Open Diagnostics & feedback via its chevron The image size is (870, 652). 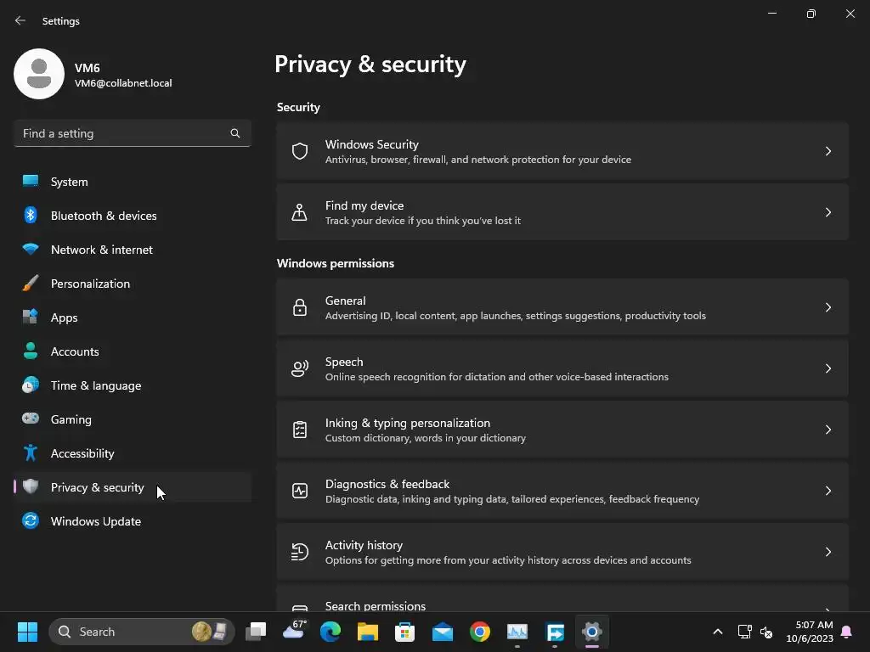click(828, 491)
